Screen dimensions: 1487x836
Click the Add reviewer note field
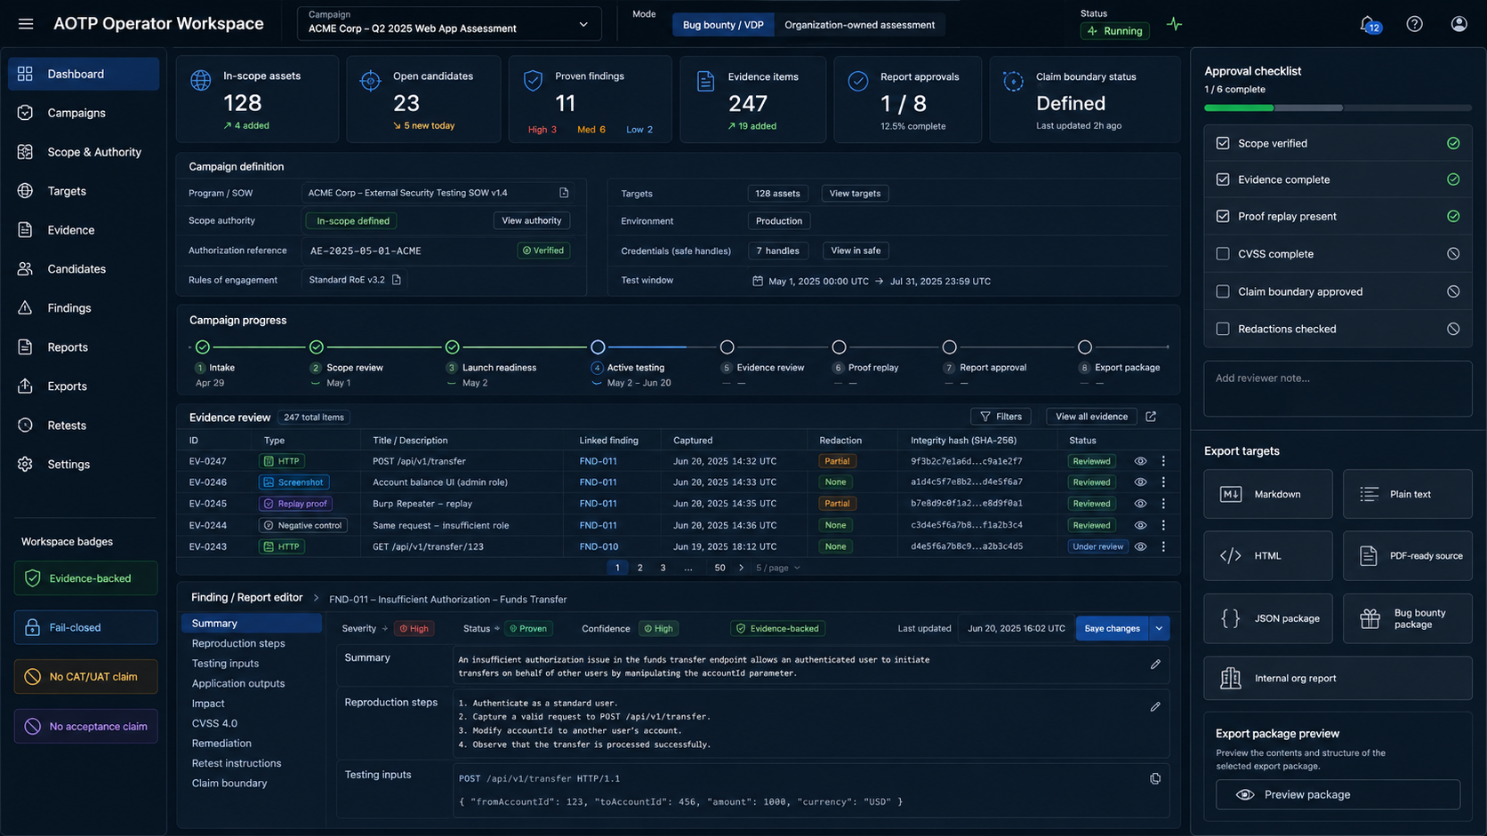click(x=1338, y=388)
